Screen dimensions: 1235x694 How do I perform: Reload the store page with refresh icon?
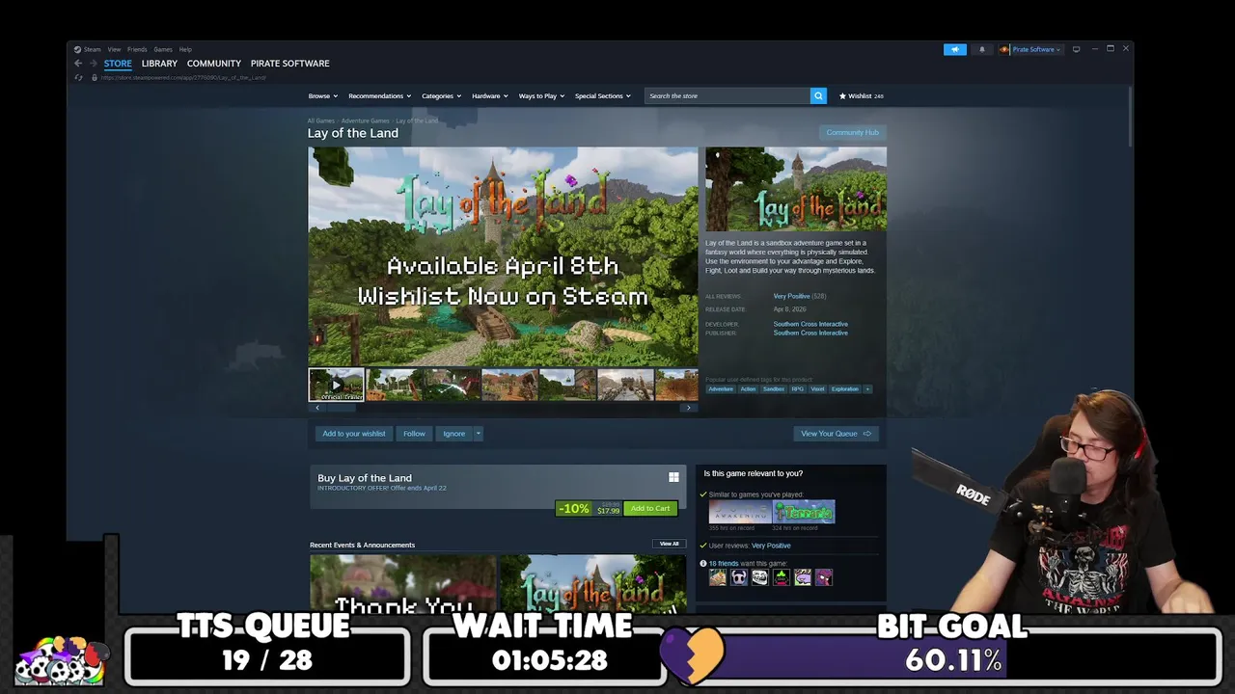(79, 77)
